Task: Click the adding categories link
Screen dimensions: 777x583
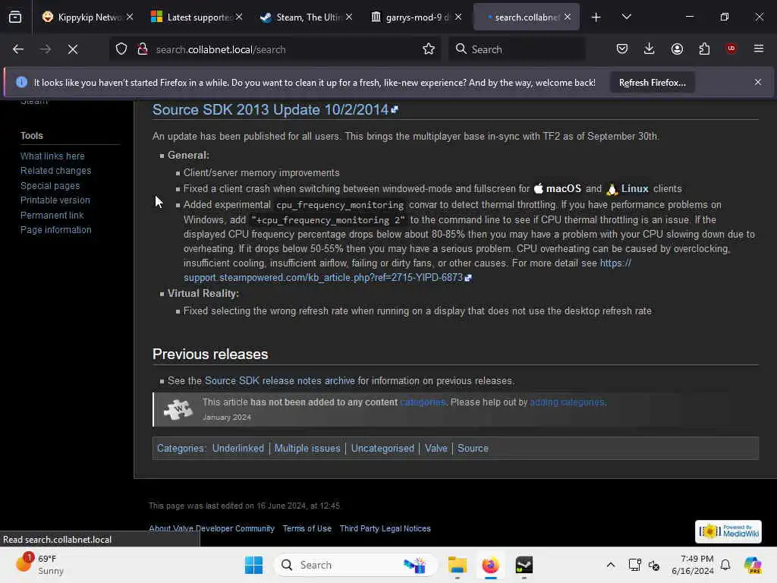Action: 567,402
